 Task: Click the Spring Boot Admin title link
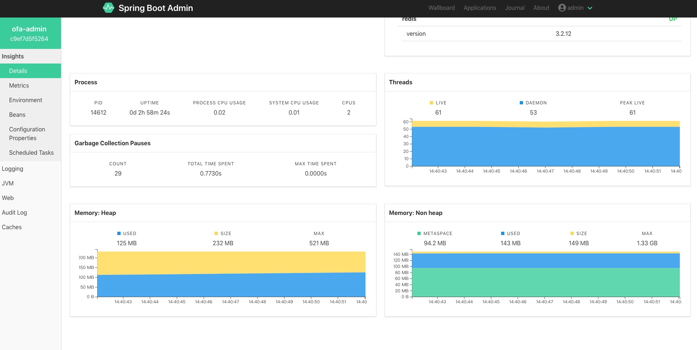[156, 8]
